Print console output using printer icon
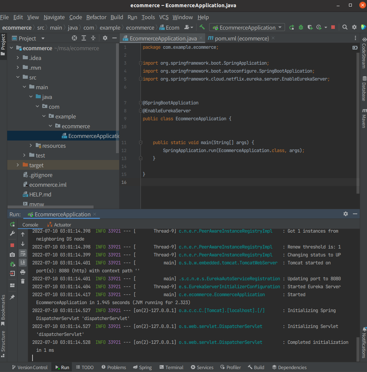Viewport: 367px width, 372px height. [23, 272]
